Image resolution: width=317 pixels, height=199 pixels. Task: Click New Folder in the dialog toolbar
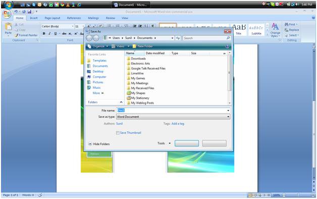point(142,46)
